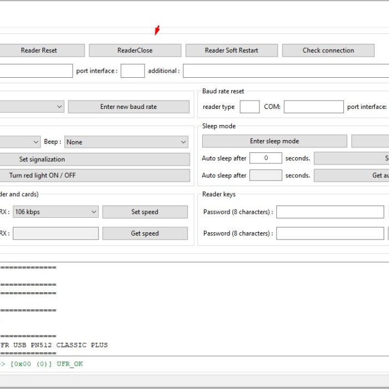
Task: Open the dropdown left of Beep label
Action: tap(20, 142)
